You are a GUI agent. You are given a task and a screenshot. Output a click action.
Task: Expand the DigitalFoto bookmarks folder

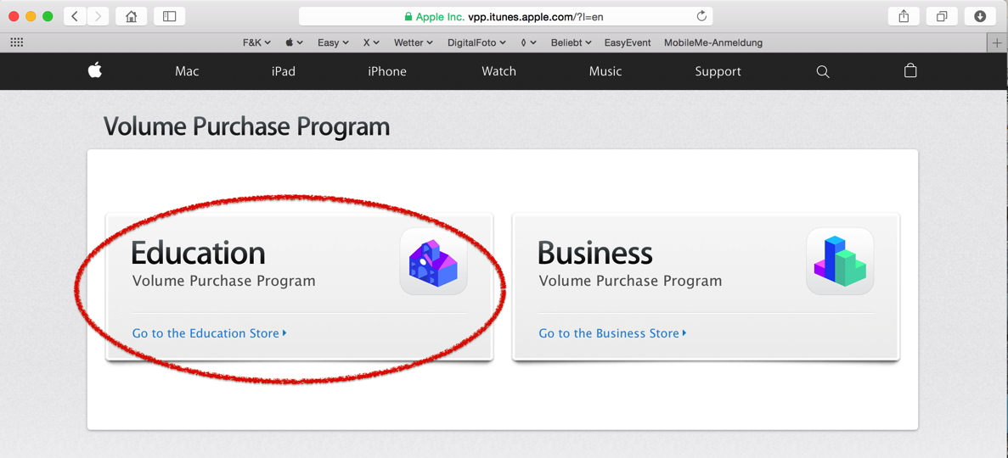coord(477,42)
